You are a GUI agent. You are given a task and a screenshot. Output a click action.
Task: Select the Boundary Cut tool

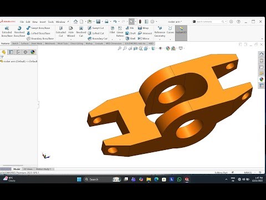[x=98, y=38]
